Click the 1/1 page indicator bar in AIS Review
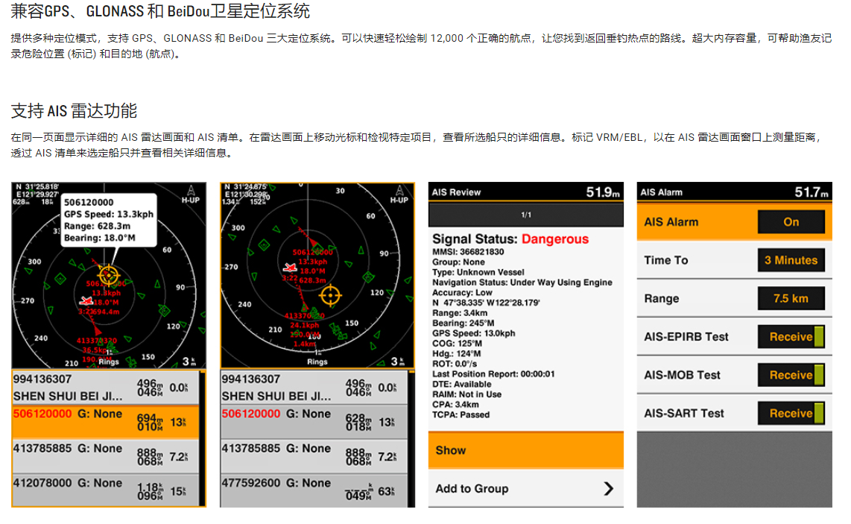The height and width of the screenshot is (524, 851). point(525,215)
